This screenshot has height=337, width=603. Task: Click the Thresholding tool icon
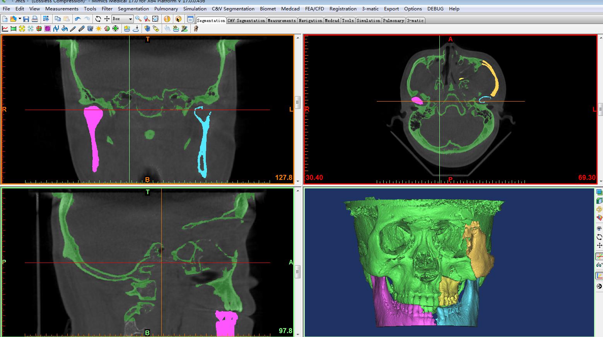[x=14, y=29]
